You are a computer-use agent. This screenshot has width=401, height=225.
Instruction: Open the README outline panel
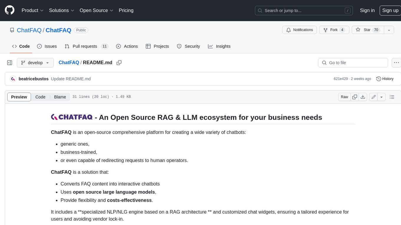coord(392,97)
